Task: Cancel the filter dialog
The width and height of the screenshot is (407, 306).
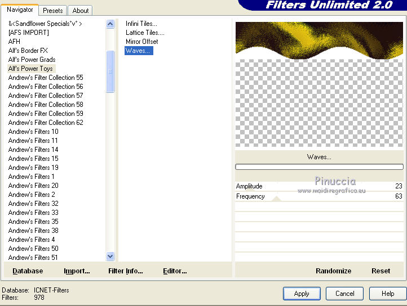Action: [x=344, y=294]
